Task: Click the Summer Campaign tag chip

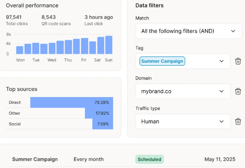Action: 162,61
